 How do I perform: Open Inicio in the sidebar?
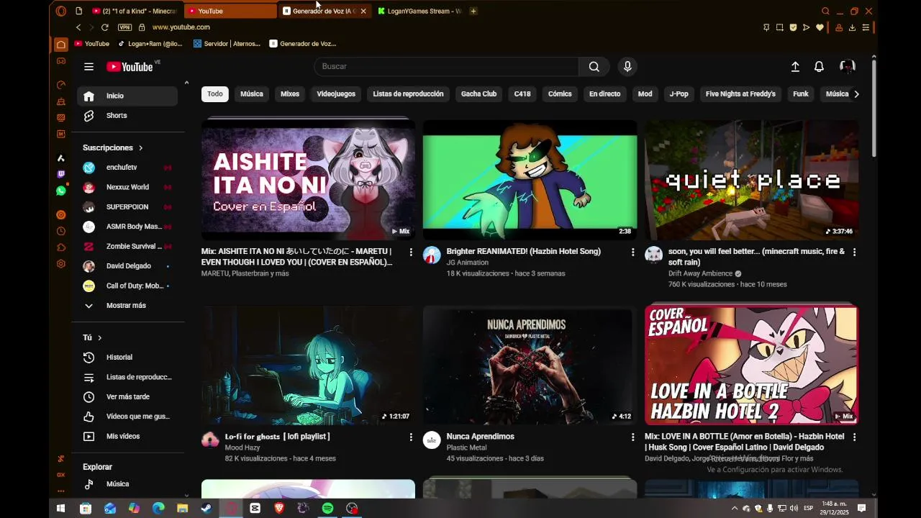tap(127, 96)
